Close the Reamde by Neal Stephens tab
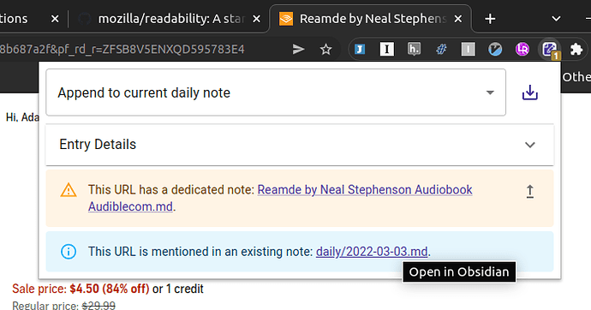The height and width of the screenshot is (310, 591). (458, 19)
